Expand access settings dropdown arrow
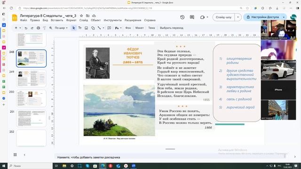This screenshot has height=169, width=301. pos(284,17)
